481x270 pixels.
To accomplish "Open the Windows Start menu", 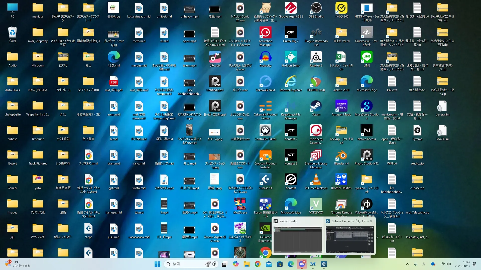I will point(157,264).
